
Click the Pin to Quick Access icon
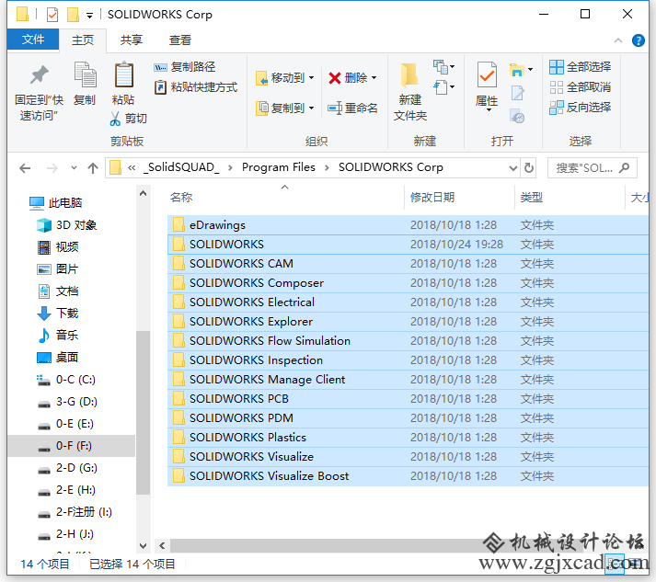tap(39, 75)
